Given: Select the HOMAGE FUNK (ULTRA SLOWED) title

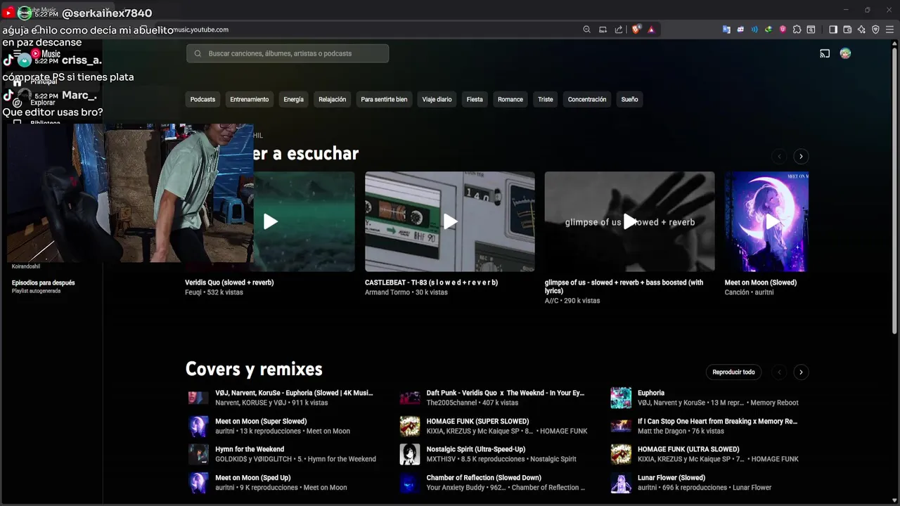Looking at the screenshot, I should [x=688, y=449].
